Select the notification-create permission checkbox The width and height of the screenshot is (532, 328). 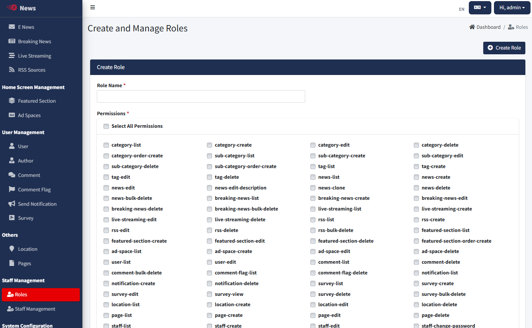[106, 284]
